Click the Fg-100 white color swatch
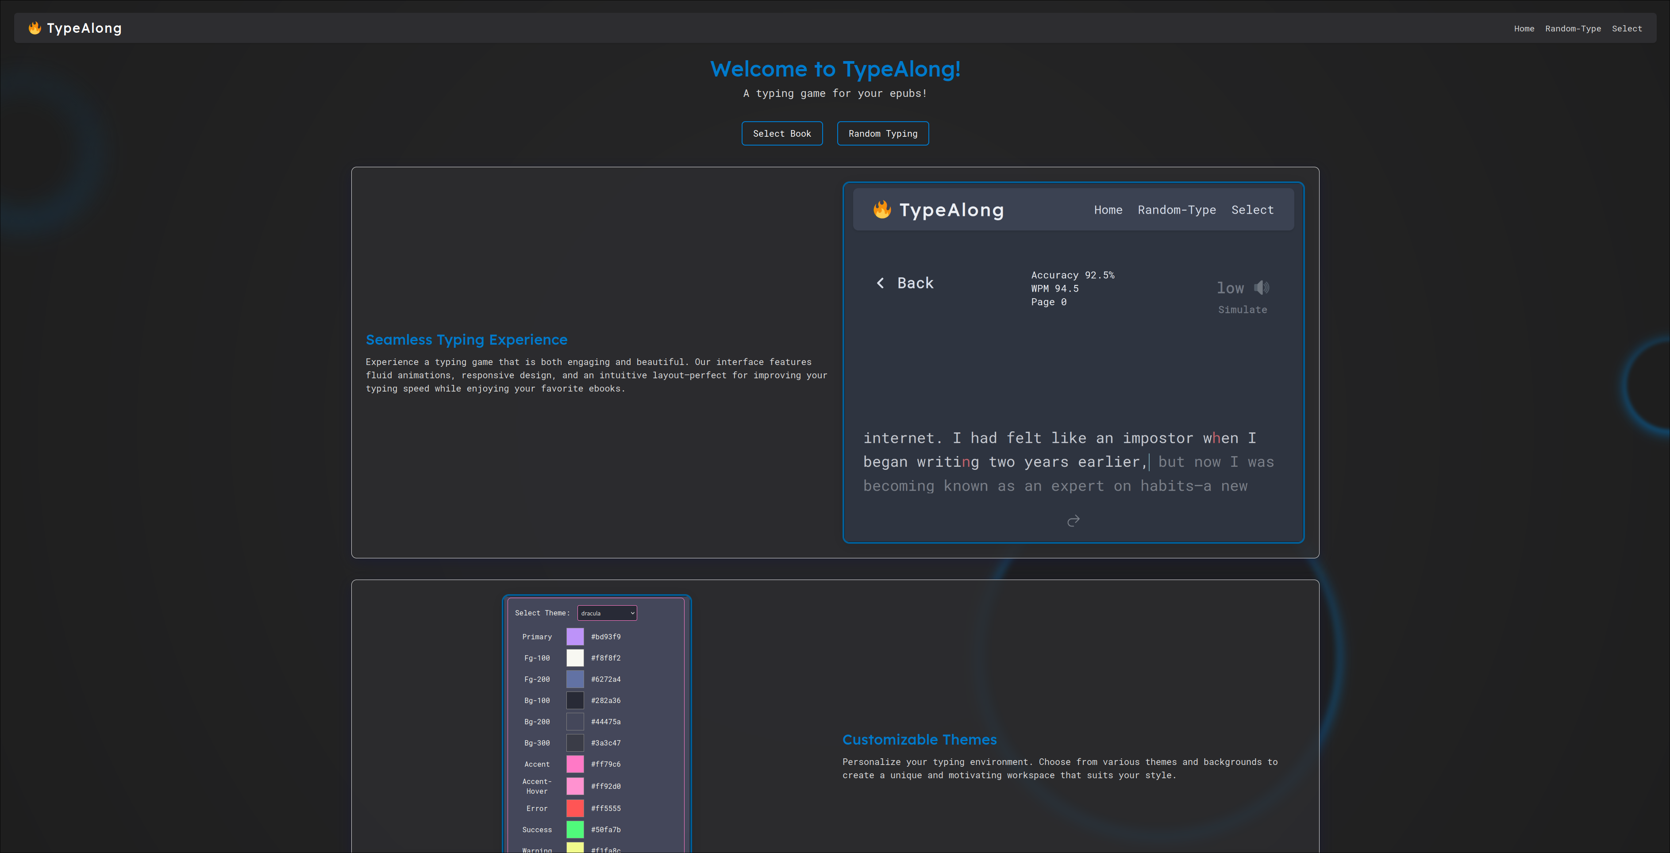1670x853 pixels. [x=575, y=658]
